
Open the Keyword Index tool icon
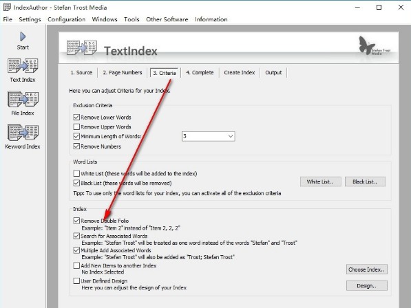(x=23, y=133)
